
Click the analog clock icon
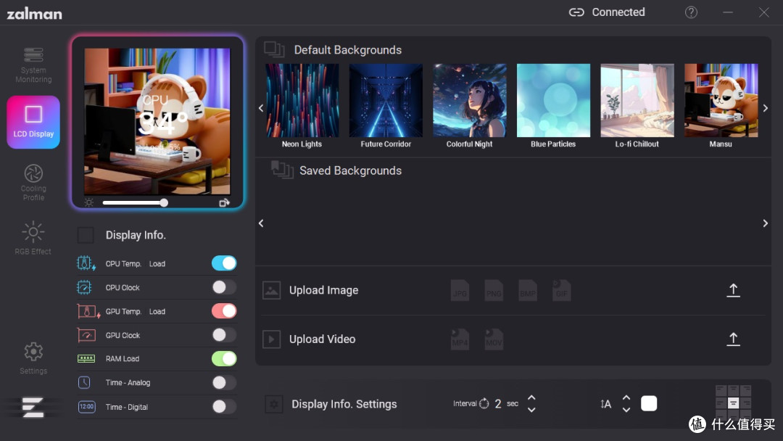(x=84, y=382)
